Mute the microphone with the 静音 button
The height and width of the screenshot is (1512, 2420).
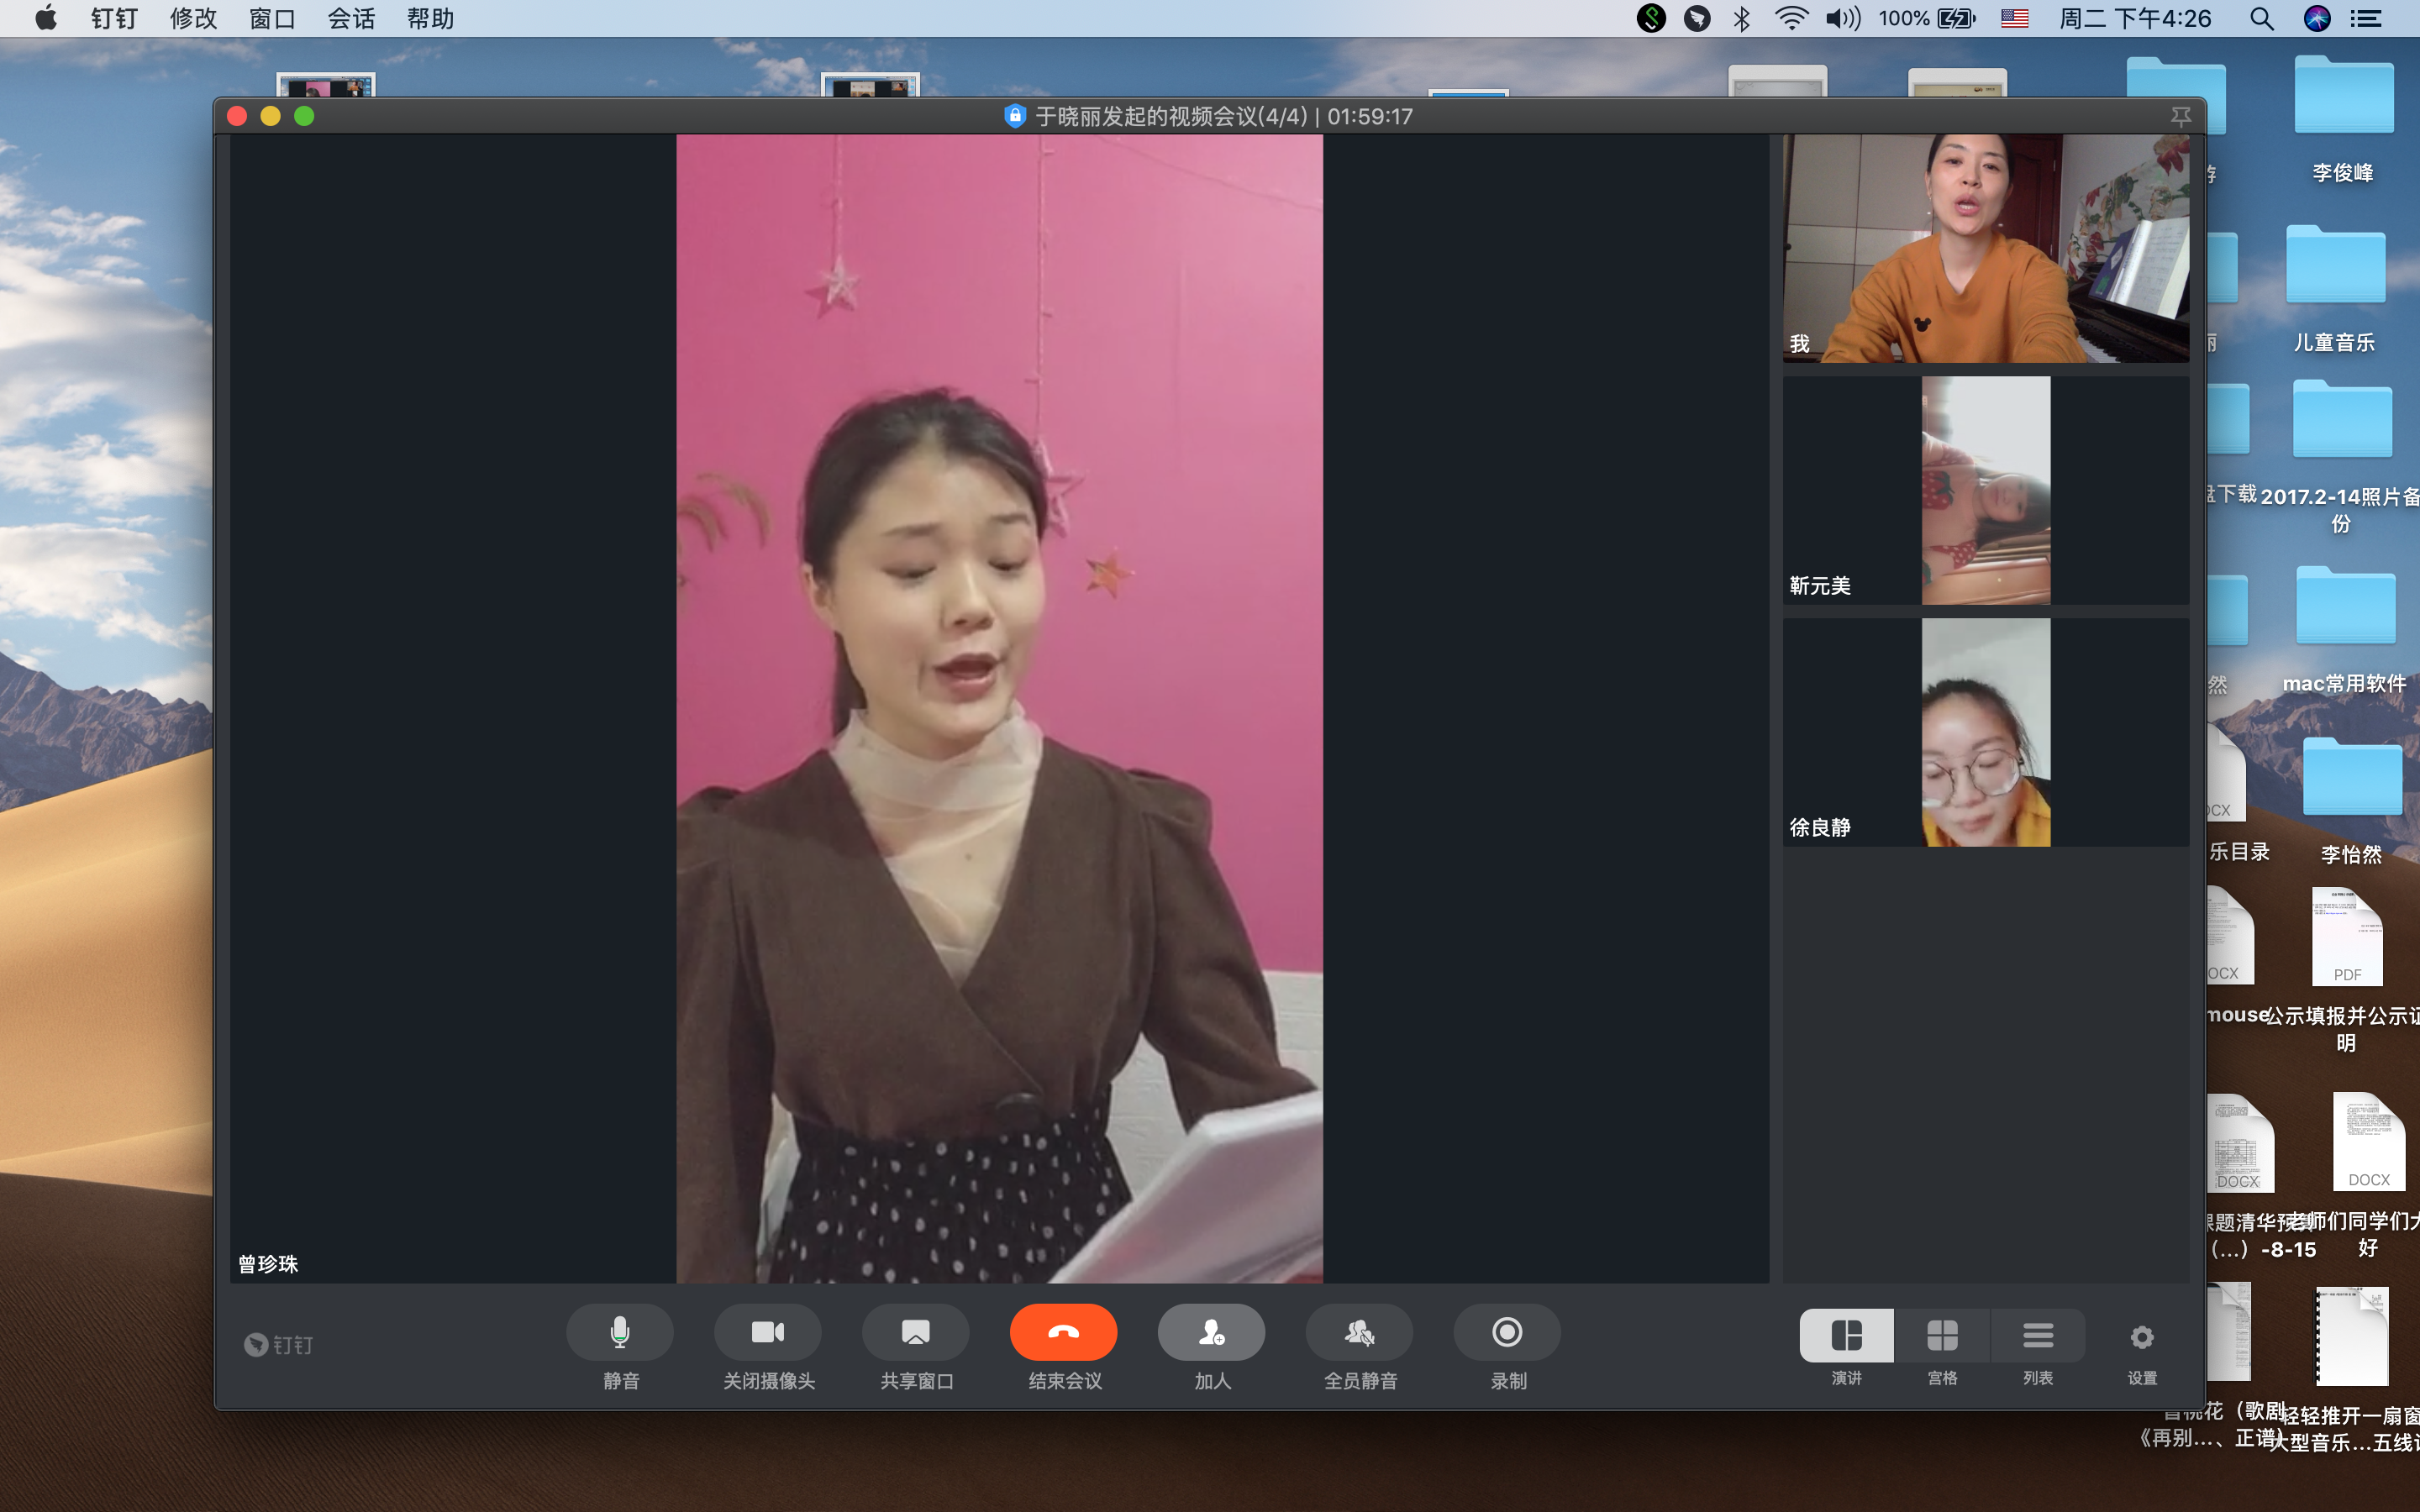(619, 1332)
